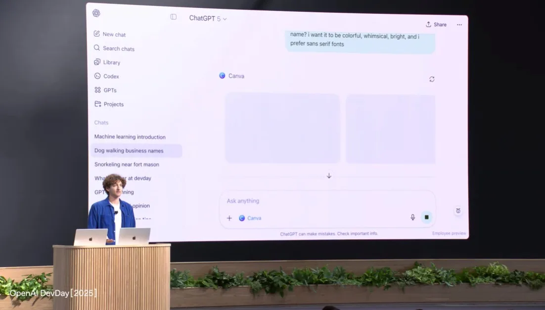
Task: Select the Dog walking business names chat
Action: [129, 151]
